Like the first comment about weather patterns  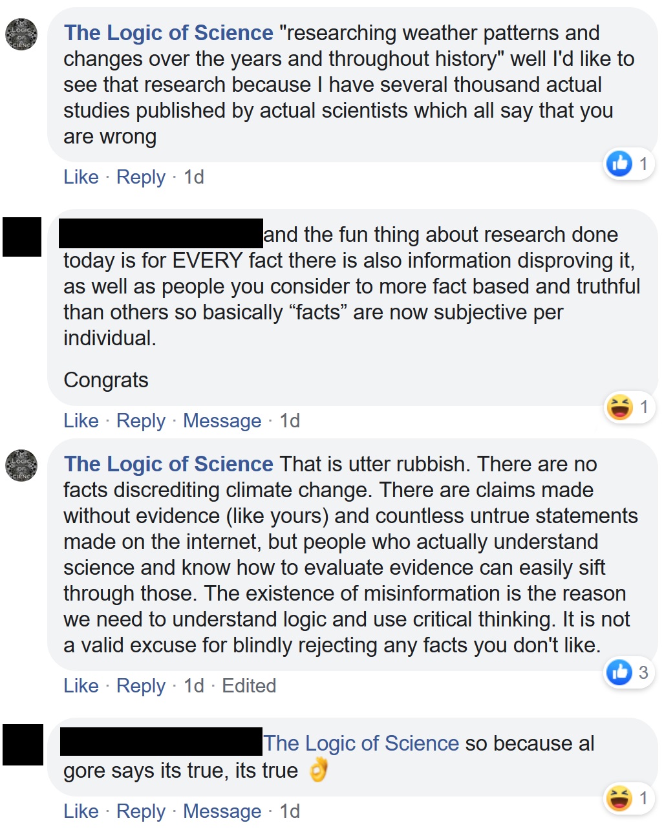pyautogui.click(x=81, y=177)
